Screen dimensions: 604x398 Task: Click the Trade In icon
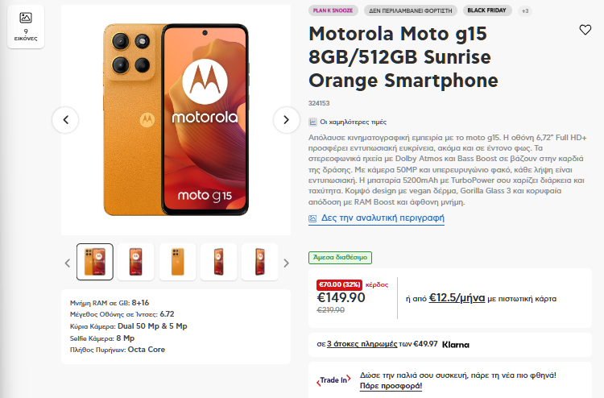(333, 380)
